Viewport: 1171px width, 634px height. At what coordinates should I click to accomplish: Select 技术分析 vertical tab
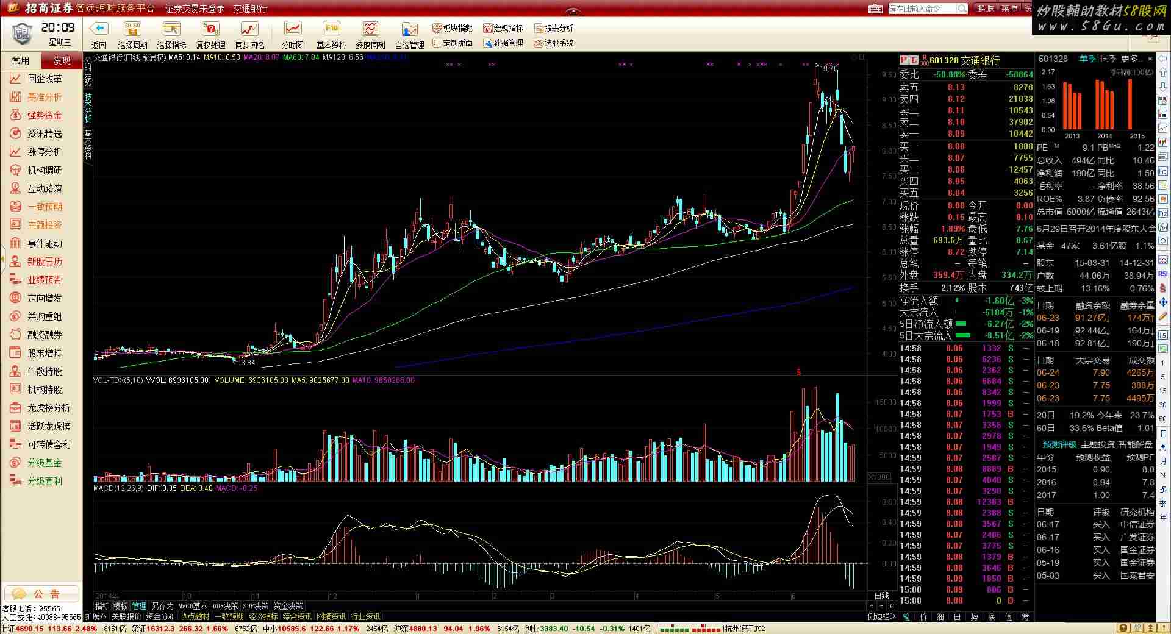click(x=88, y=108)
